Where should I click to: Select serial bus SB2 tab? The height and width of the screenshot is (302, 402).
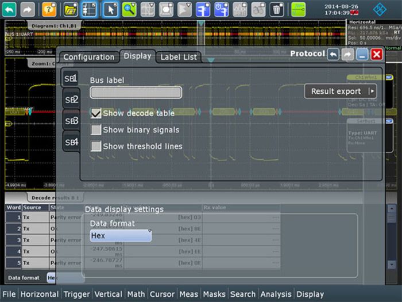point(71,100)
